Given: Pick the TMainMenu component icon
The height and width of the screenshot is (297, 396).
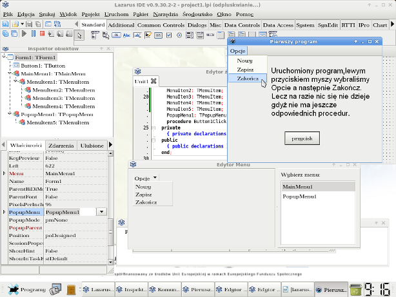Looking at the screenshot, I should 95,35.
